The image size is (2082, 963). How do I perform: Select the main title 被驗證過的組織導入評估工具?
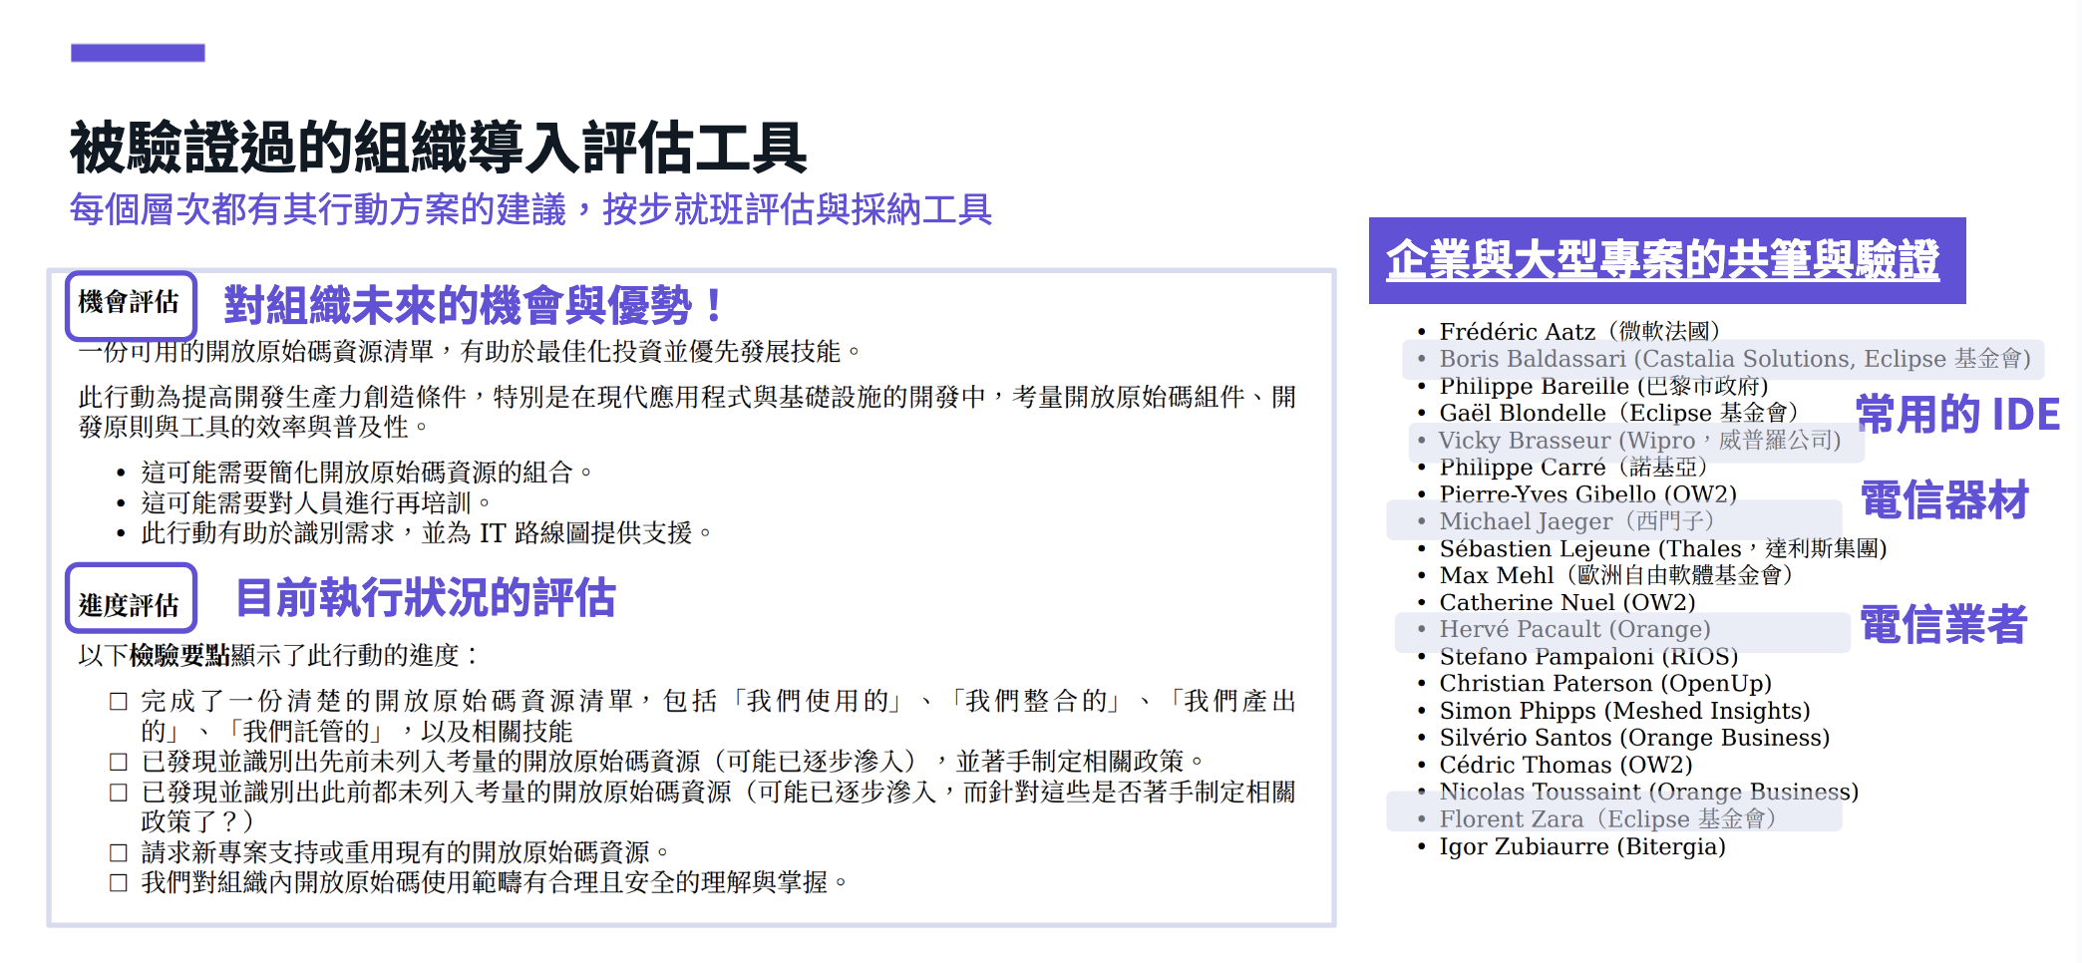[x=438, y=149]
